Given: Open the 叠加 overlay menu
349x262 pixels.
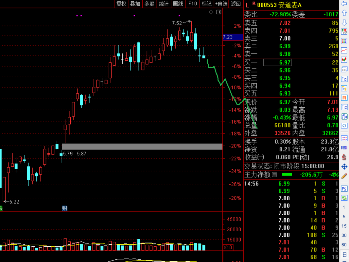Looking at the screenshot, I should point(135,4).
